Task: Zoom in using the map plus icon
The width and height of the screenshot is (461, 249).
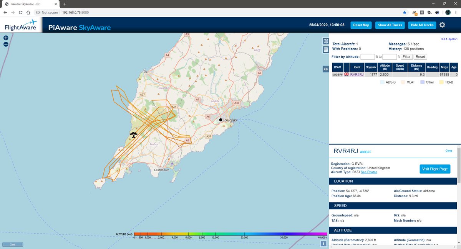Action: coord(5,38)
